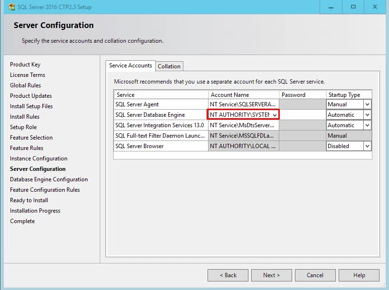Click Global Rules step in sidebar
389x290 pixels.
(25, 85)
